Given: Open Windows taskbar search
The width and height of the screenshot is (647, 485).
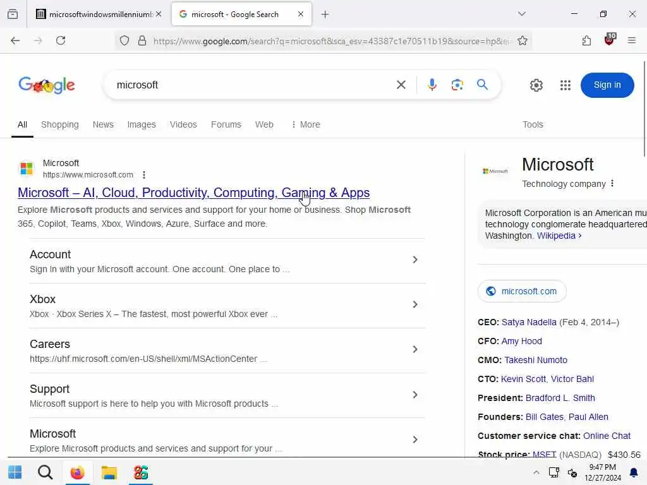Looking at the screenshot, I should pyautogui.click(x=45, y=472).
